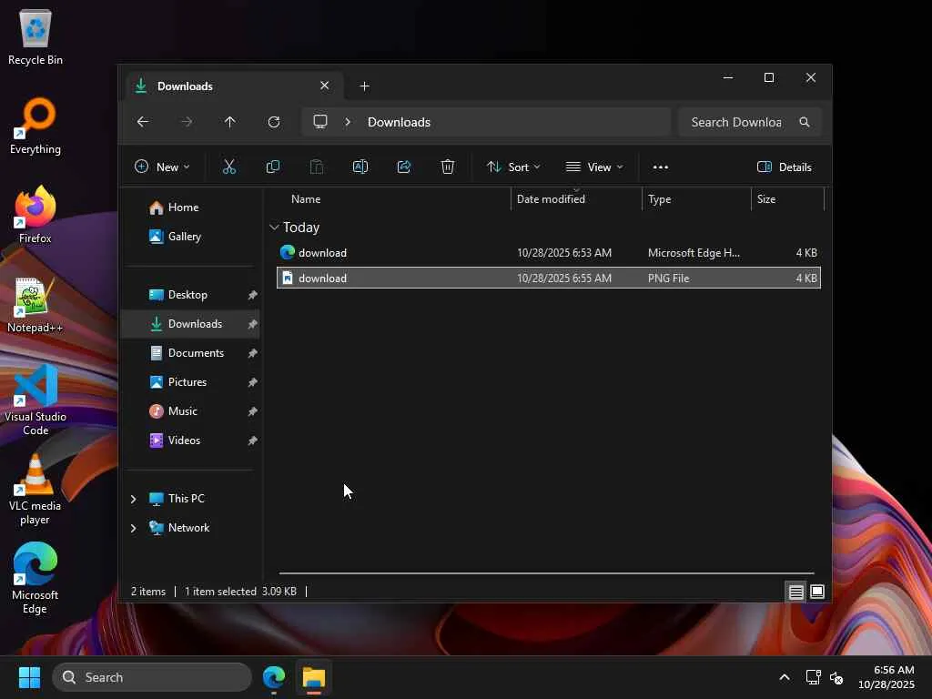Click the Search Downloads input box
Viewport: 932px width, 699px height.
point(737,122)
